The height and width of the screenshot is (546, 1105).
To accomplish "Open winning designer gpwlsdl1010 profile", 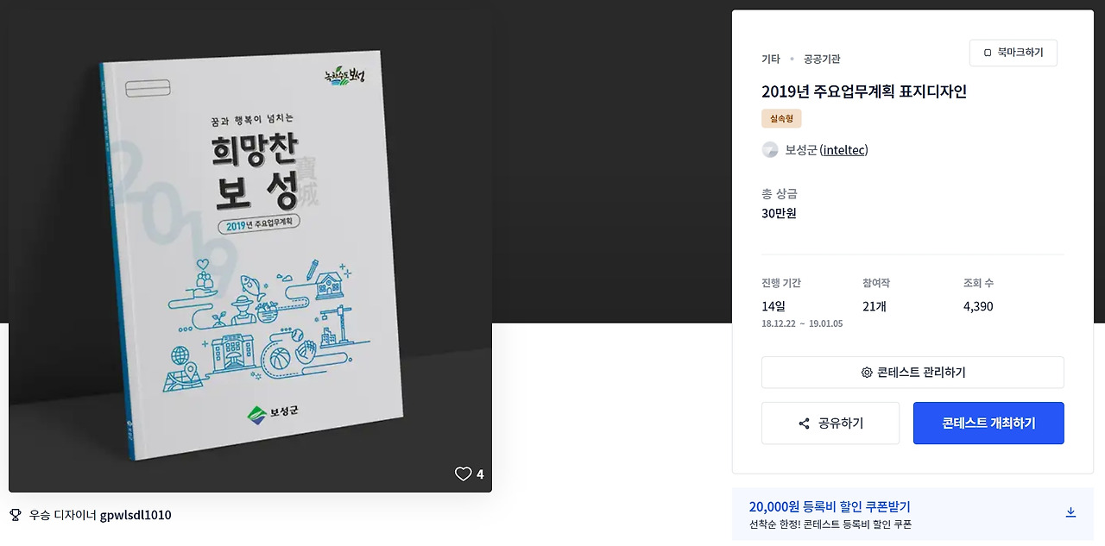I will (x=136, y=515).
